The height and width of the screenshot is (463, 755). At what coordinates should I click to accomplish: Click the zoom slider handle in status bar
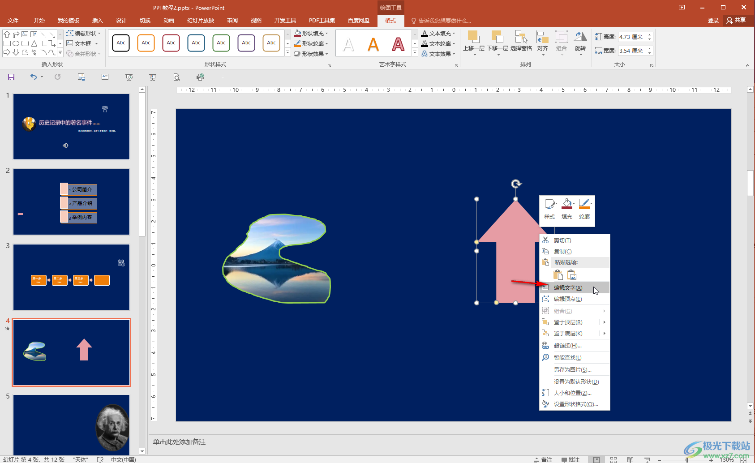click(687, 460)
